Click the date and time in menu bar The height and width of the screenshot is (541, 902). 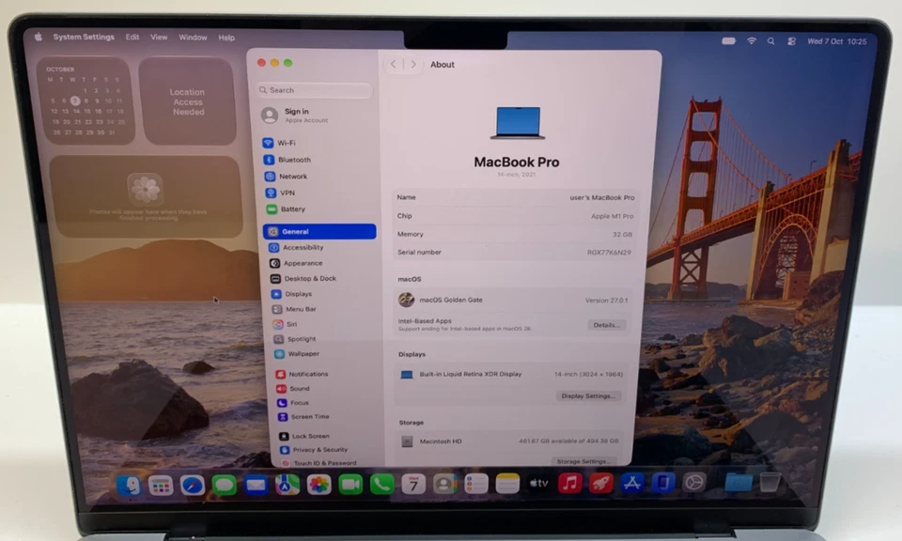[836, 41]
